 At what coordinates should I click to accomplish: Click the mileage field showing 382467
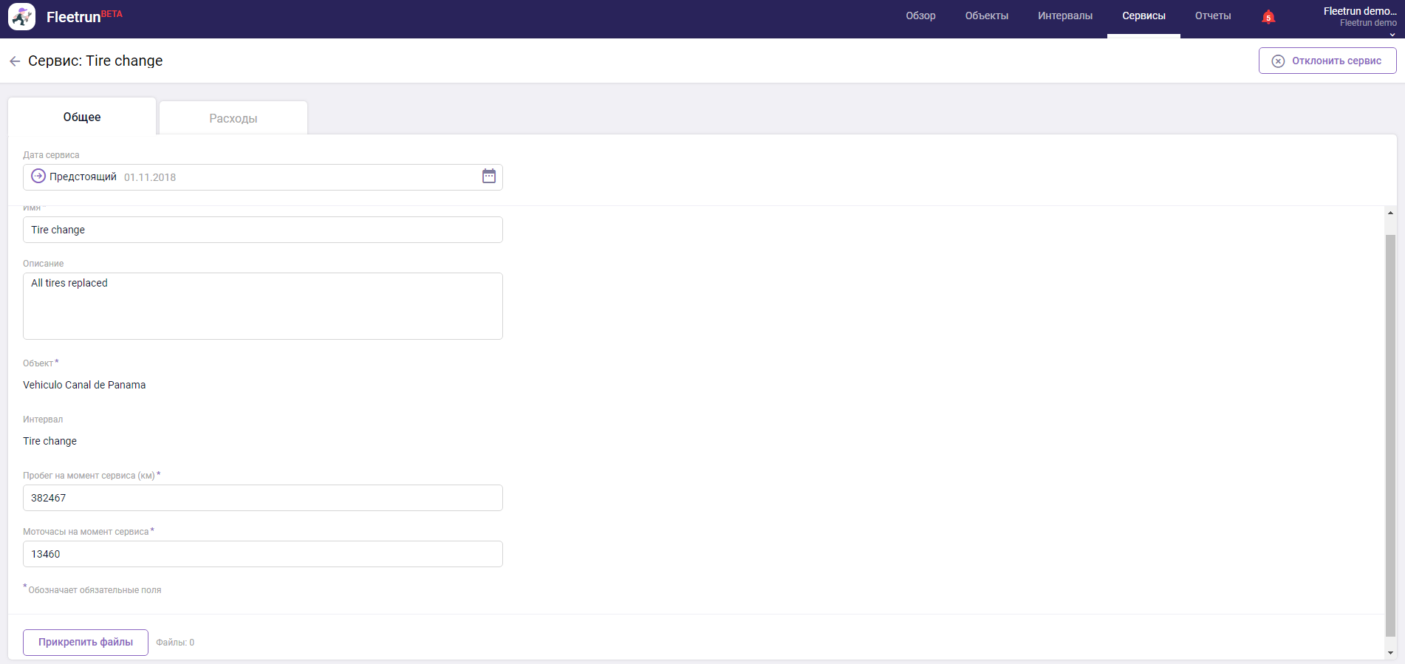[x=263, y=498]
